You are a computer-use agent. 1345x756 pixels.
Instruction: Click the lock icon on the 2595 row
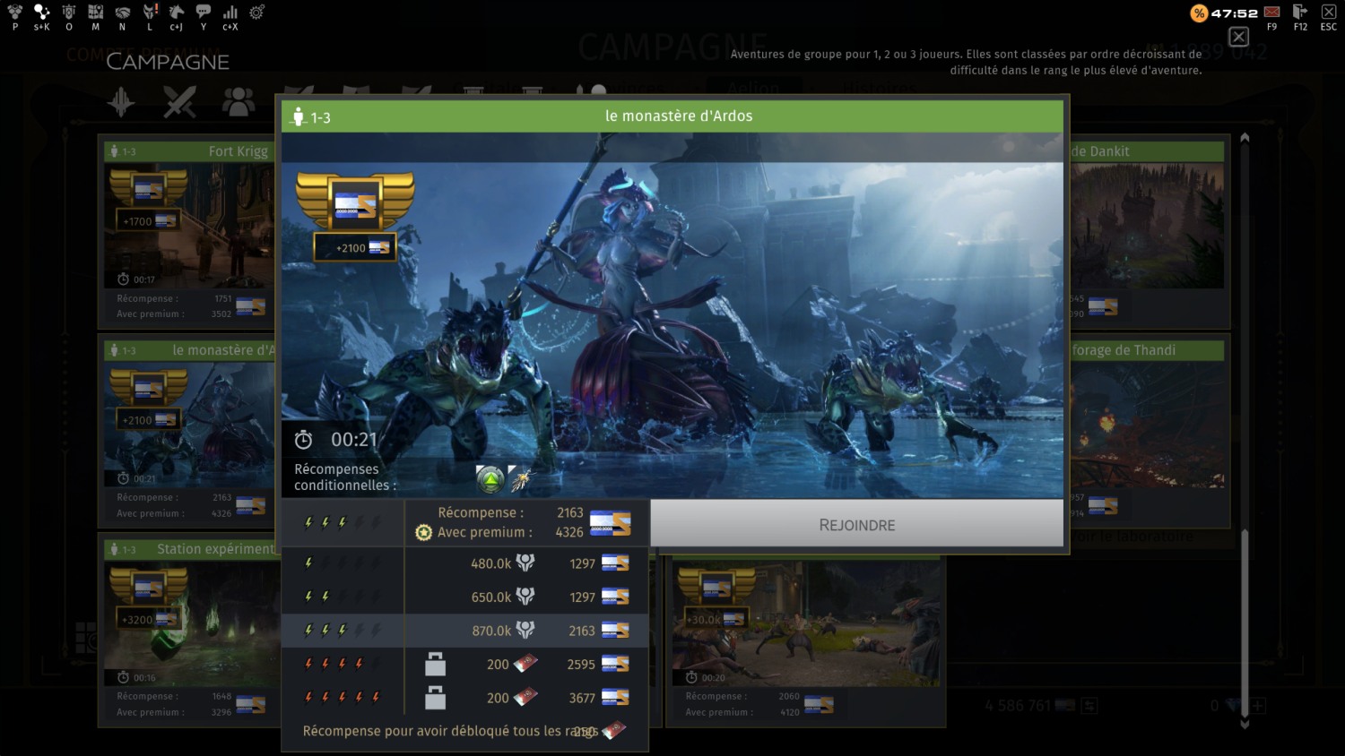[x=435, y=664]
